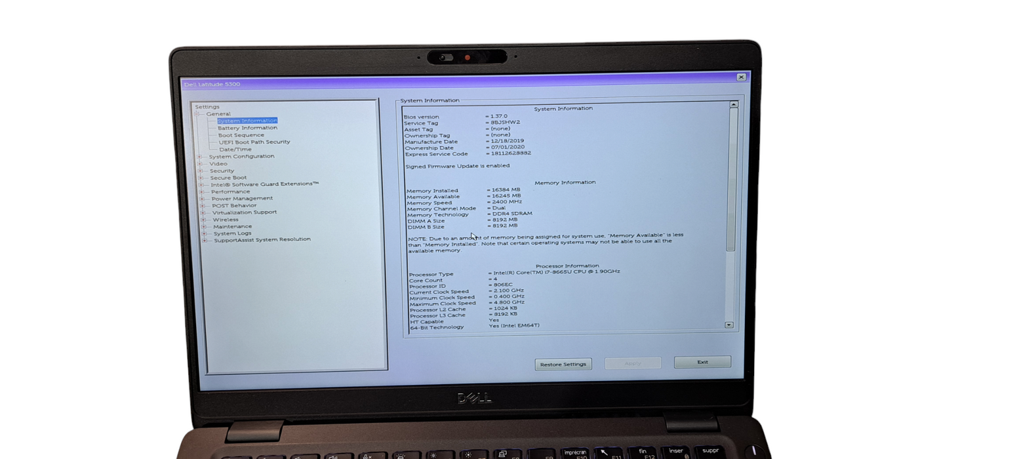Select the Maintenance category label
Screen dimensions: 1019x459
pos(232,226)
